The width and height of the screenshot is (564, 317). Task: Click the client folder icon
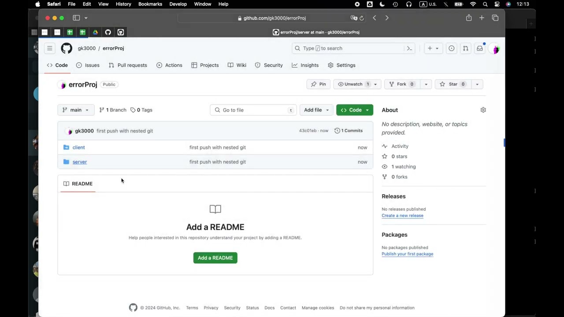[66, 147]
